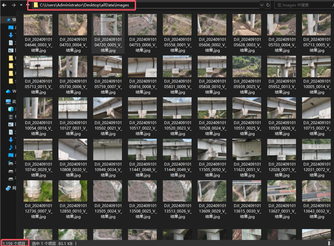The image size is (334, 246).
Task: Select thumbnail of DJI 10127_0031 image
Action: [73, 108]
